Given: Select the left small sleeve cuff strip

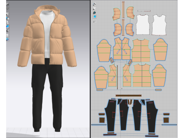Looking at the screenshot, I should coord(100,90).
